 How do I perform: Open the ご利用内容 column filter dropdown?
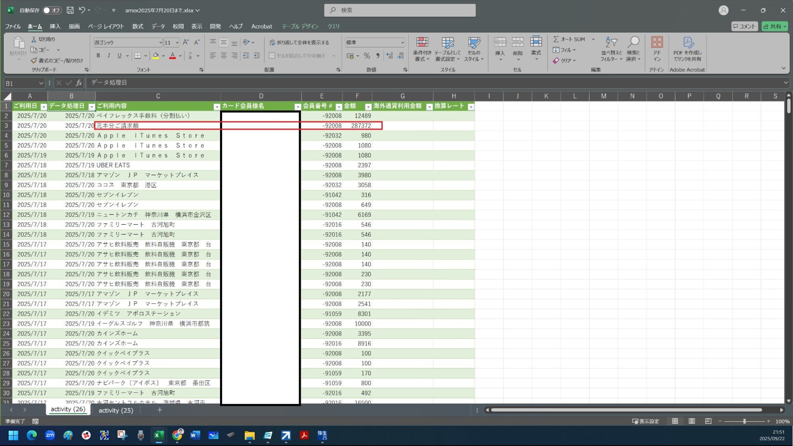[216, 107]
